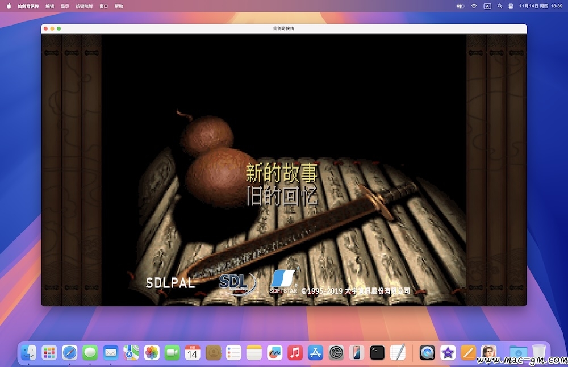
Task: Launch iMovie from the Dock
Action: tap(448, 352)
